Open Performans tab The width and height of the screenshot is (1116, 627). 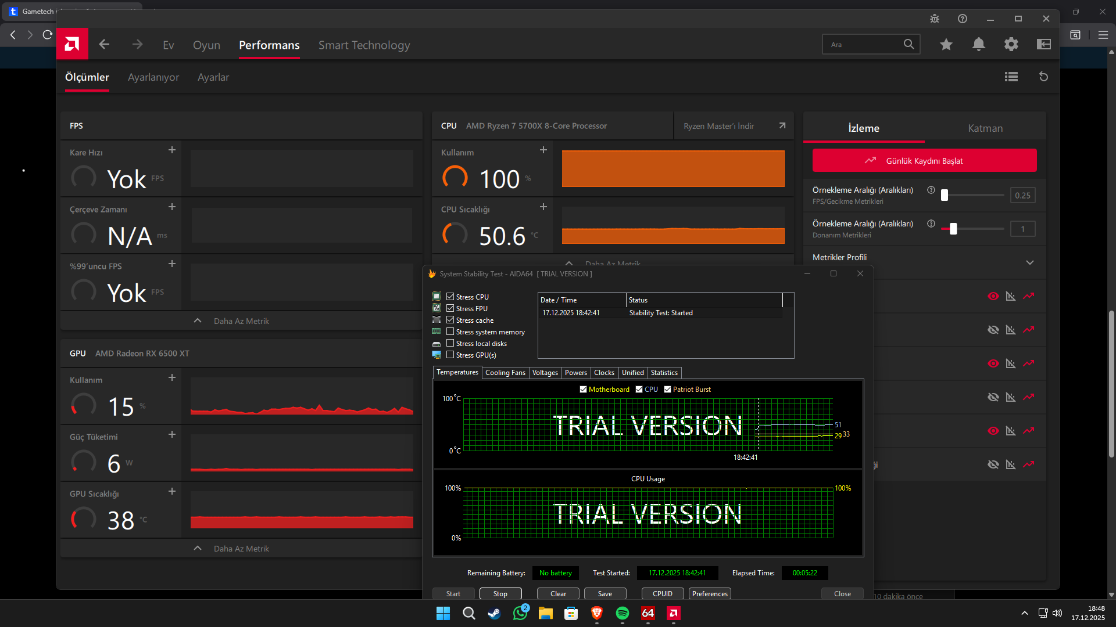click(269, 45)
